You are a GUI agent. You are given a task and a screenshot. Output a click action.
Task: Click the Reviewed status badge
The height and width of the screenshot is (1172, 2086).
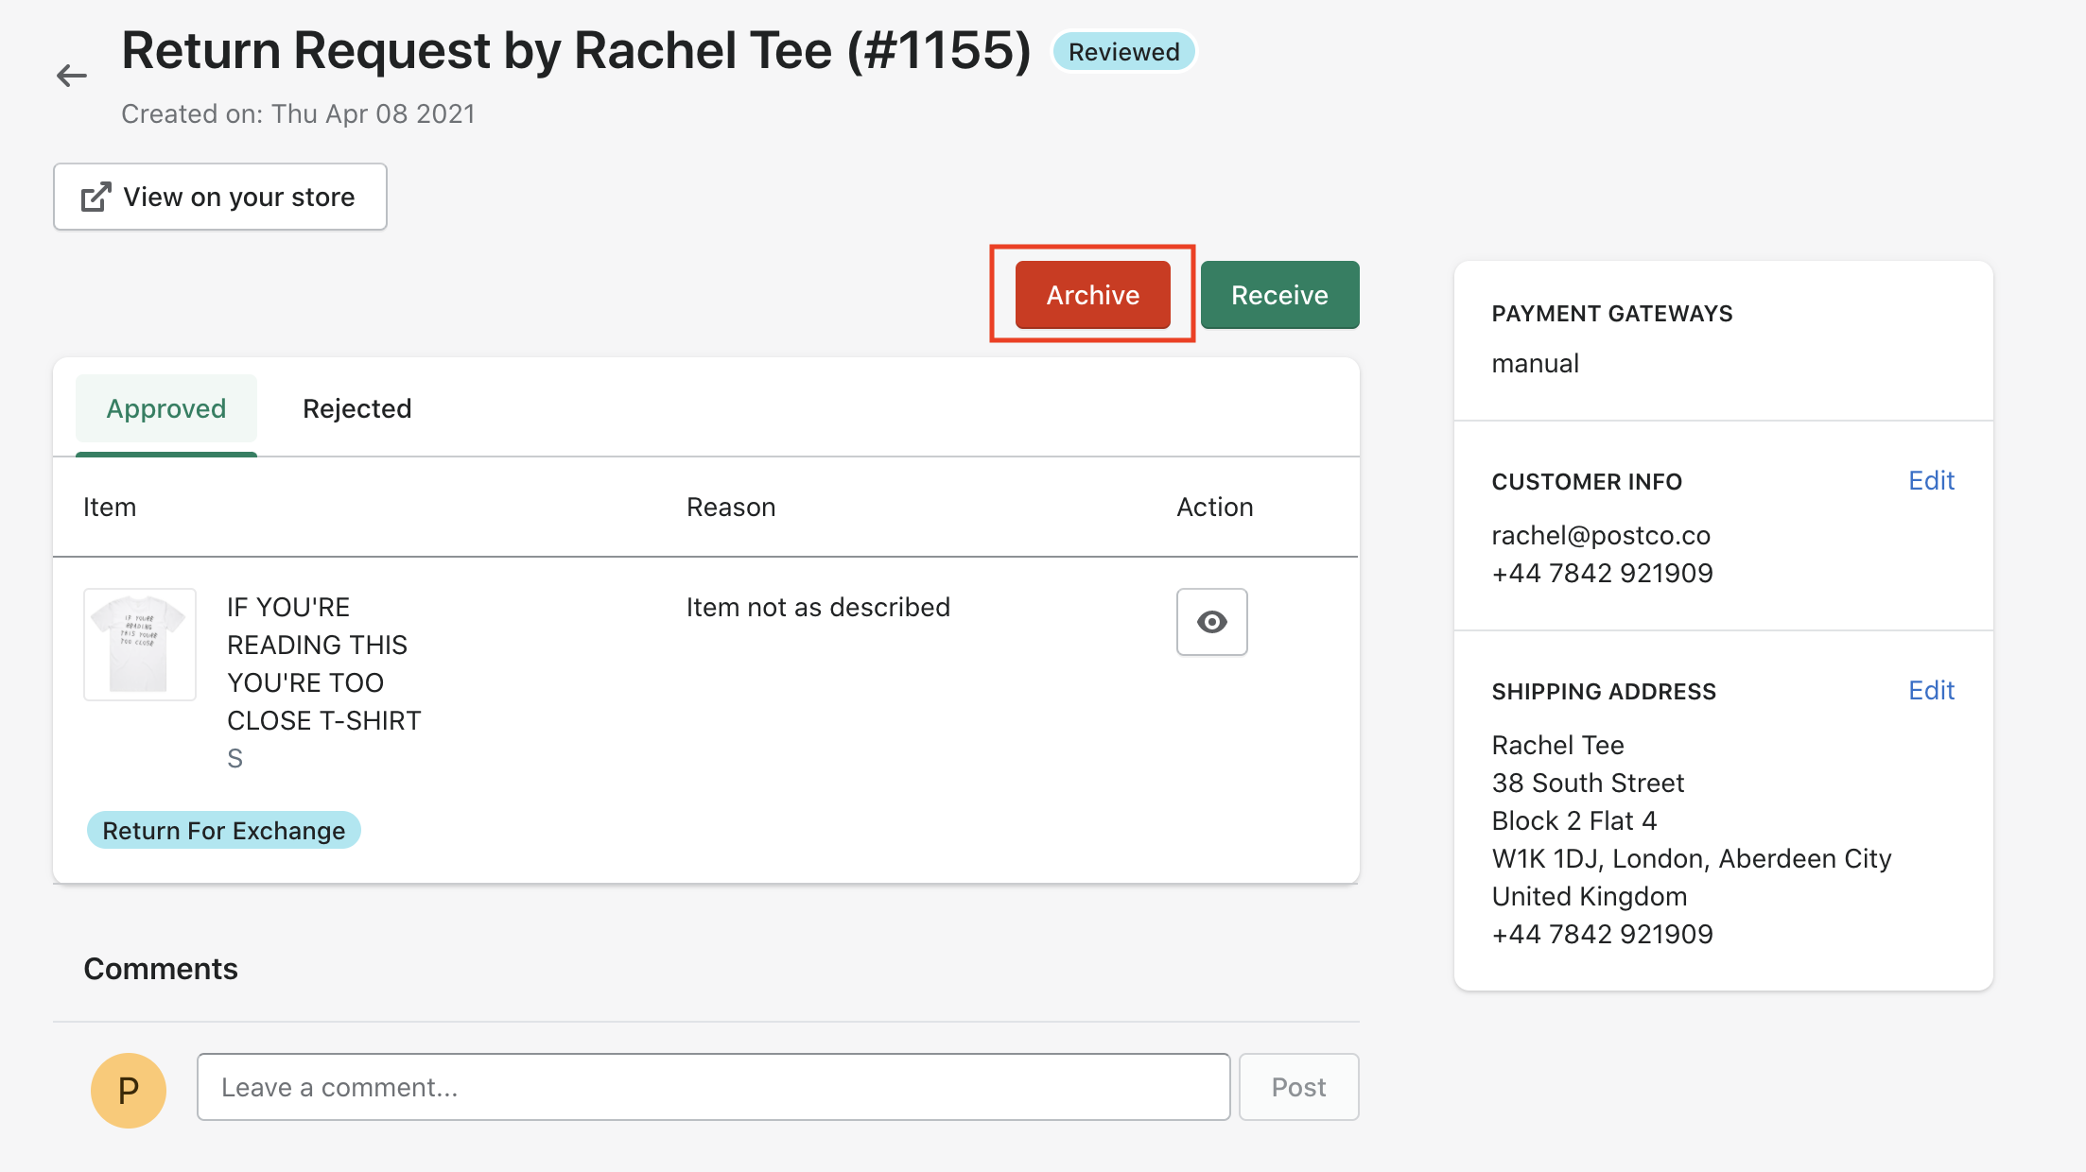pos(1123,52)
